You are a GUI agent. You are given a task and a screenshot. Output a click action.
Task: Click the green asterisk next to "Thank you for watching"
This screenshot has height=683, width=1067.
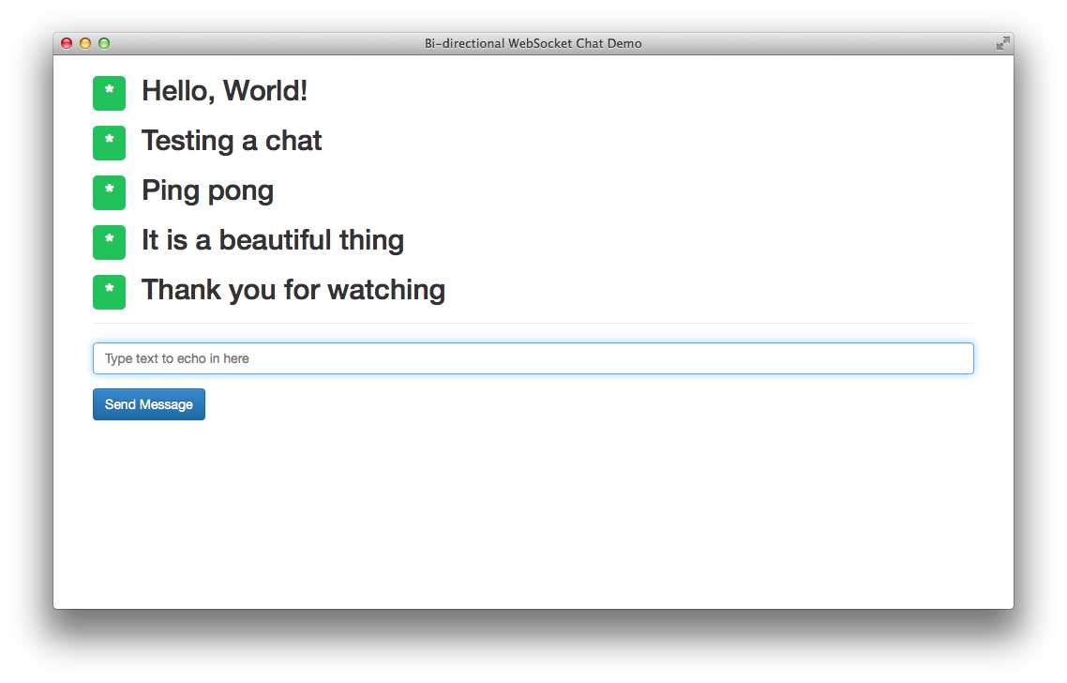coord(109,292)
